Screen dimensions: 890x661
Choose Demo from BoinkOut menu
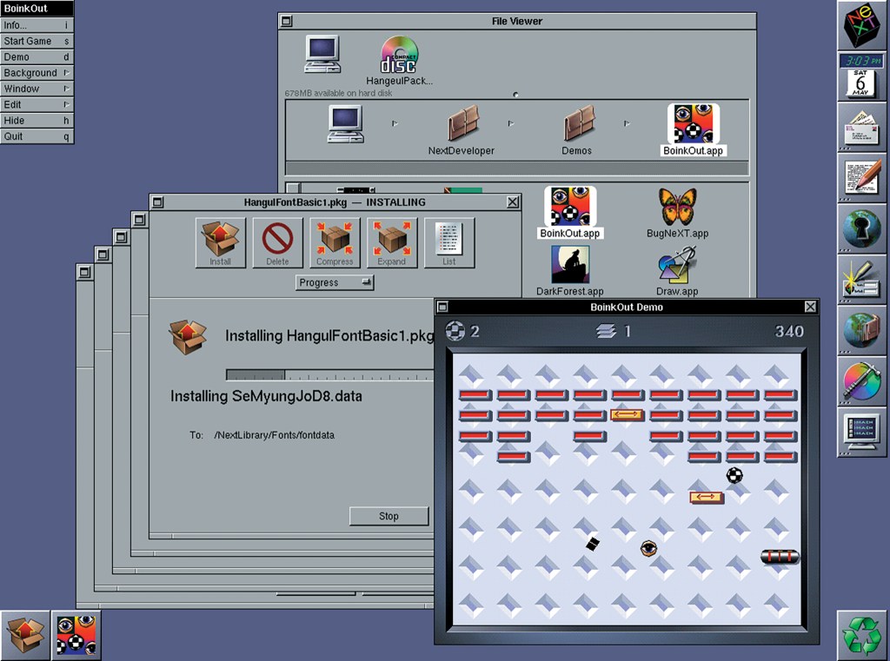coord(37,56)
